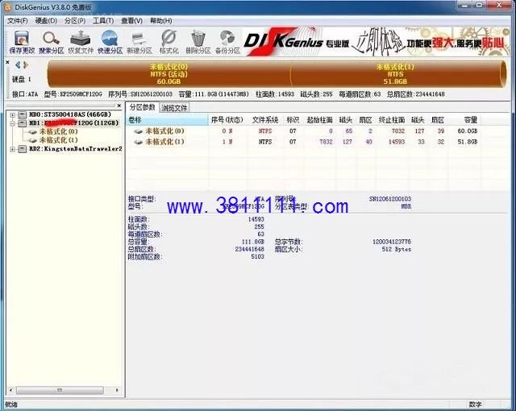
Task: Click table row label 未格式化(1)
Action: pyautogui.click(x=164, y=142)
